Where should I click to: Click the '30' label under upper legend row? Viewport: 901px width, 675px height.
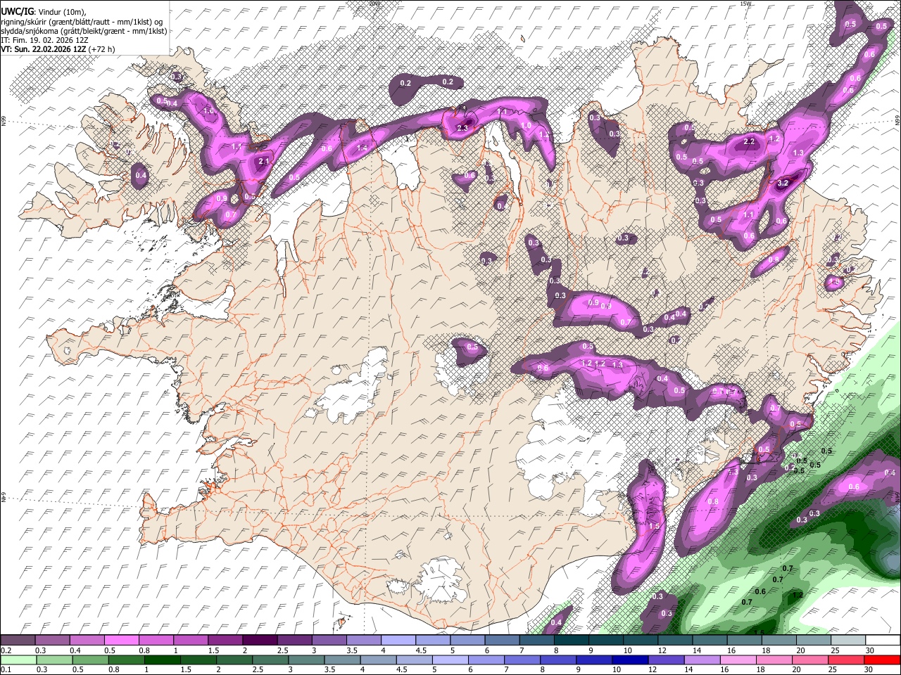click(870, 650)
